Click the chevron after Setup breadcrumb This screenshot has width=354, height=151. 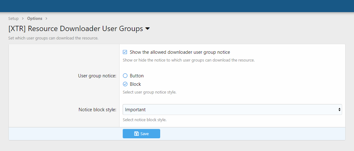pos(23,19)
